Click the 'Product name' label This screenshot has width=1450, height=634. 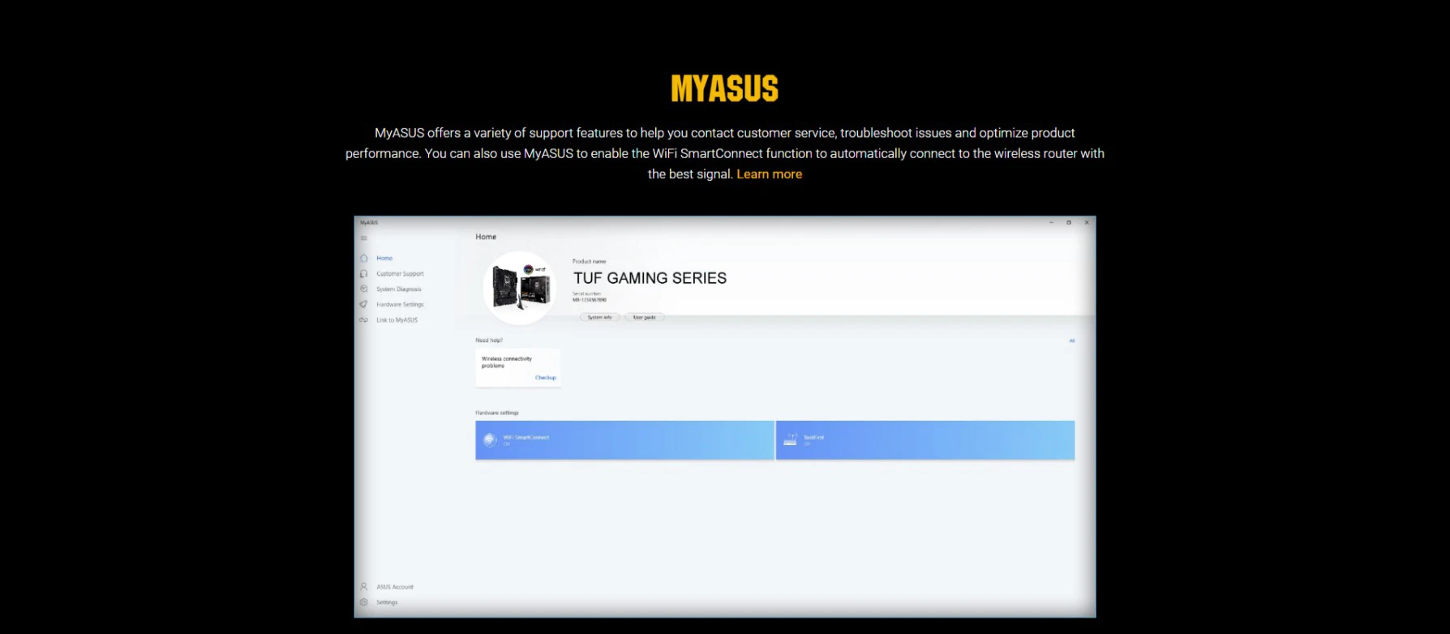pos(589,262)
